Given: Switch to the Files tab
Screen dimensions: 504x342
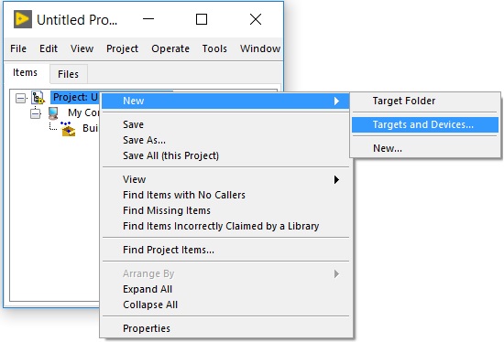Looking at the screenshot, I should 68,74.
